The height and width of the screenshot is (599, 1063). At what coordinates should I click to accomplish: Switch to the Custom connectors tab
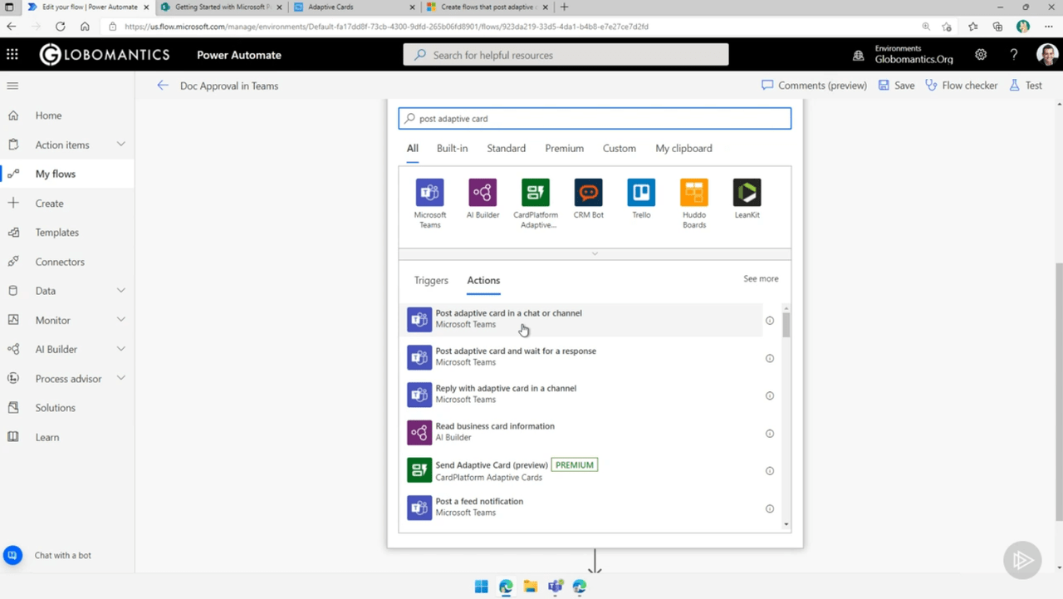tap(619, 149)
